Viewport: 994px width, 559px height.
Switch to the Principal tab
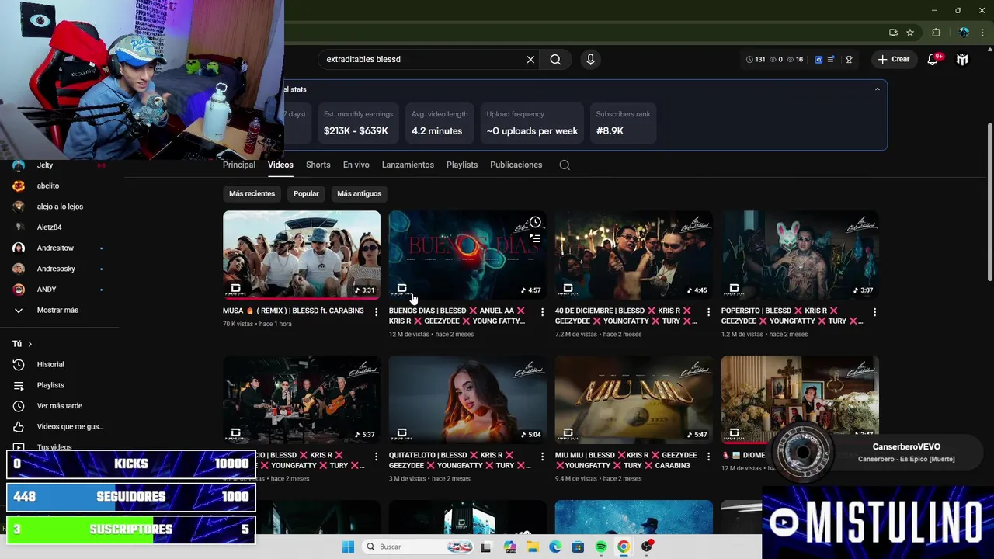[239, 165]
